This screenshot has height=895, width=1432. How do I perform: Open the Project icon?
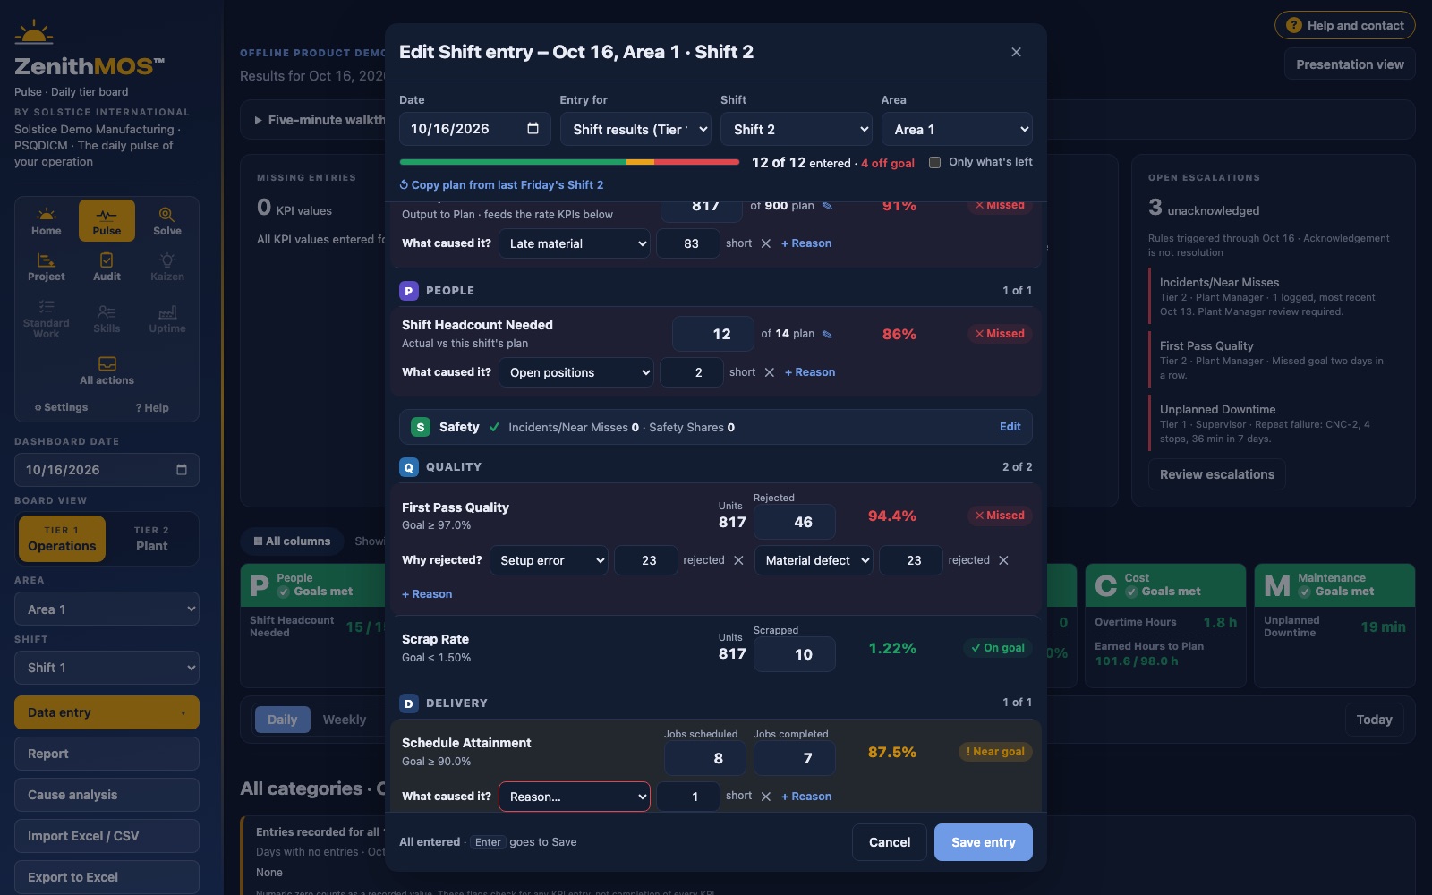tap(47, 267)
